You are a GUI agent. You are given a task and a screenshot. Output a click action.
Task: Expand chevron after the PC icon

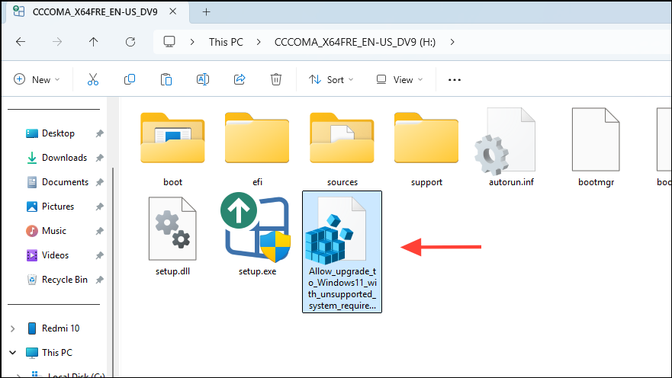click(x=192, y=42)
